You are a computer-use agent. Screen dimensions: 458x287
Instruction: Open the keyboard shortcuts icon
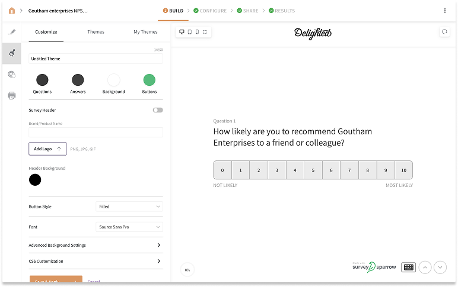point(408,267)
